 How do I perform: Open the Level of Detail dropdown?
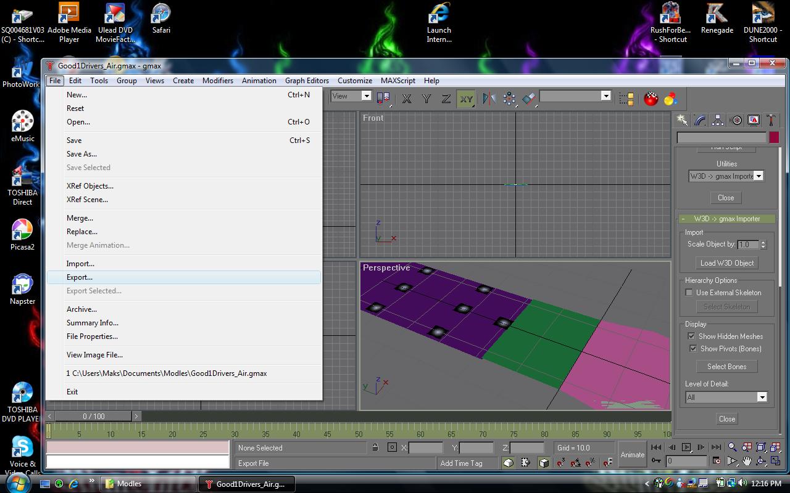tap(762, 397)
